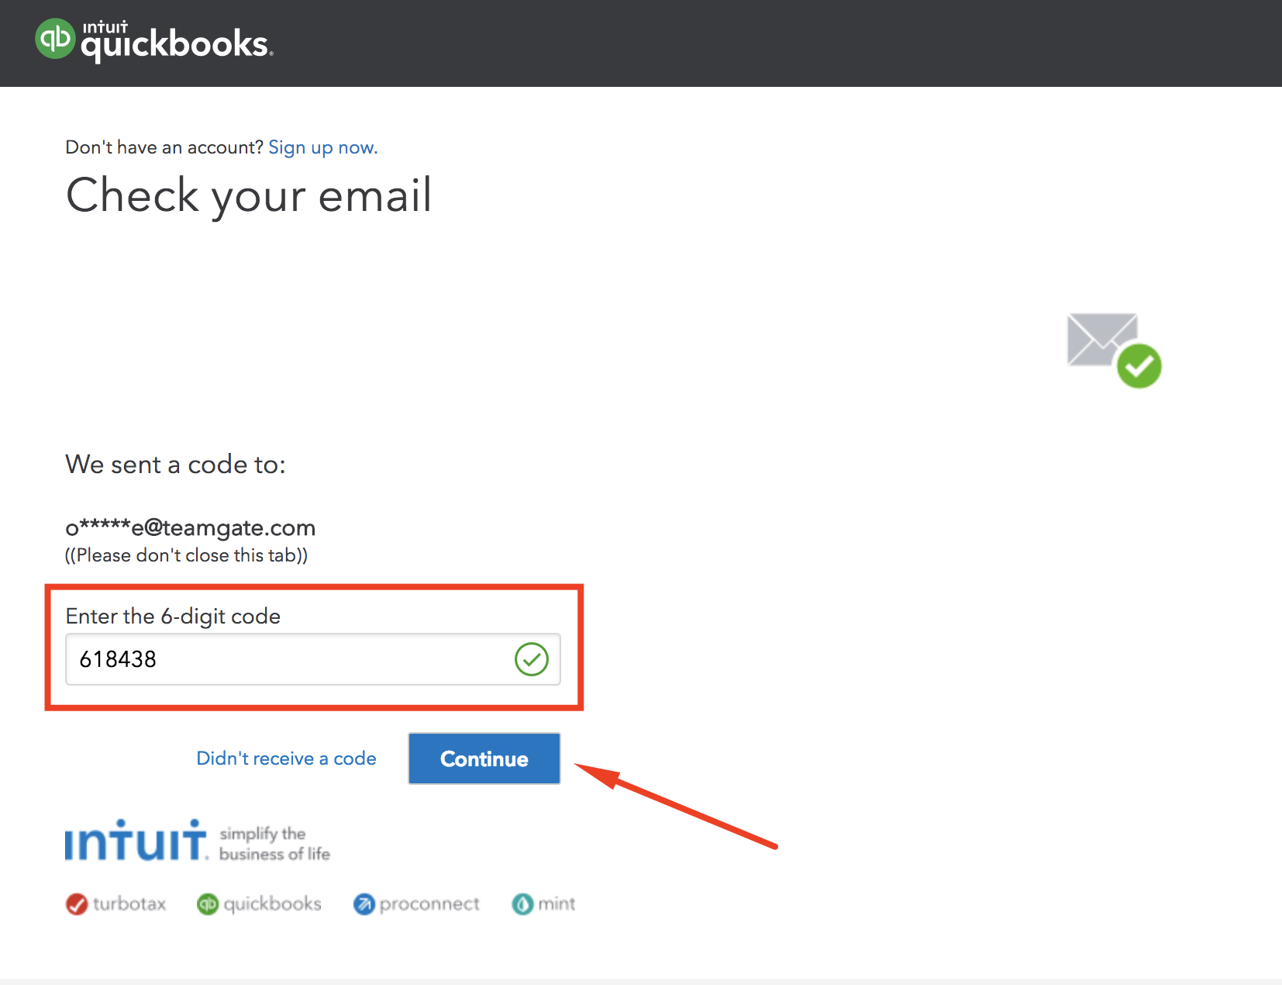This screenshot has height=985, width=1282.
Task: Open the ProConnect footer logo
Action: (x=416, y=904)
